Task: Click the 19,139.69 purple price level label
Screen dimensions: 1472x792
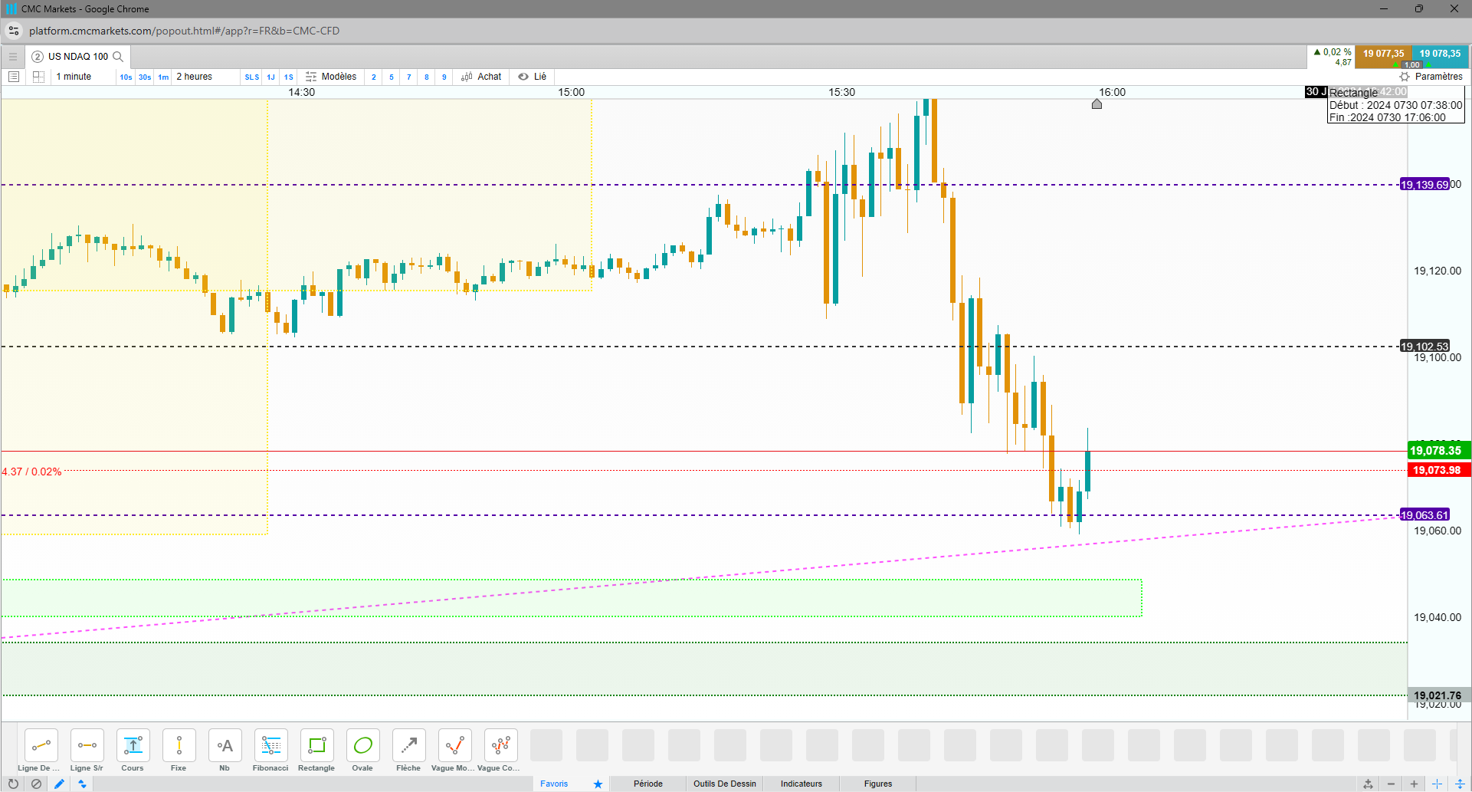Action: coord(1424,185)
